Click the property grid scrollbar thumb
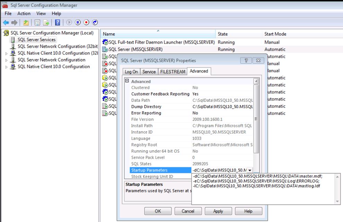Screen dimensions: 343x222 click(256, 119)
